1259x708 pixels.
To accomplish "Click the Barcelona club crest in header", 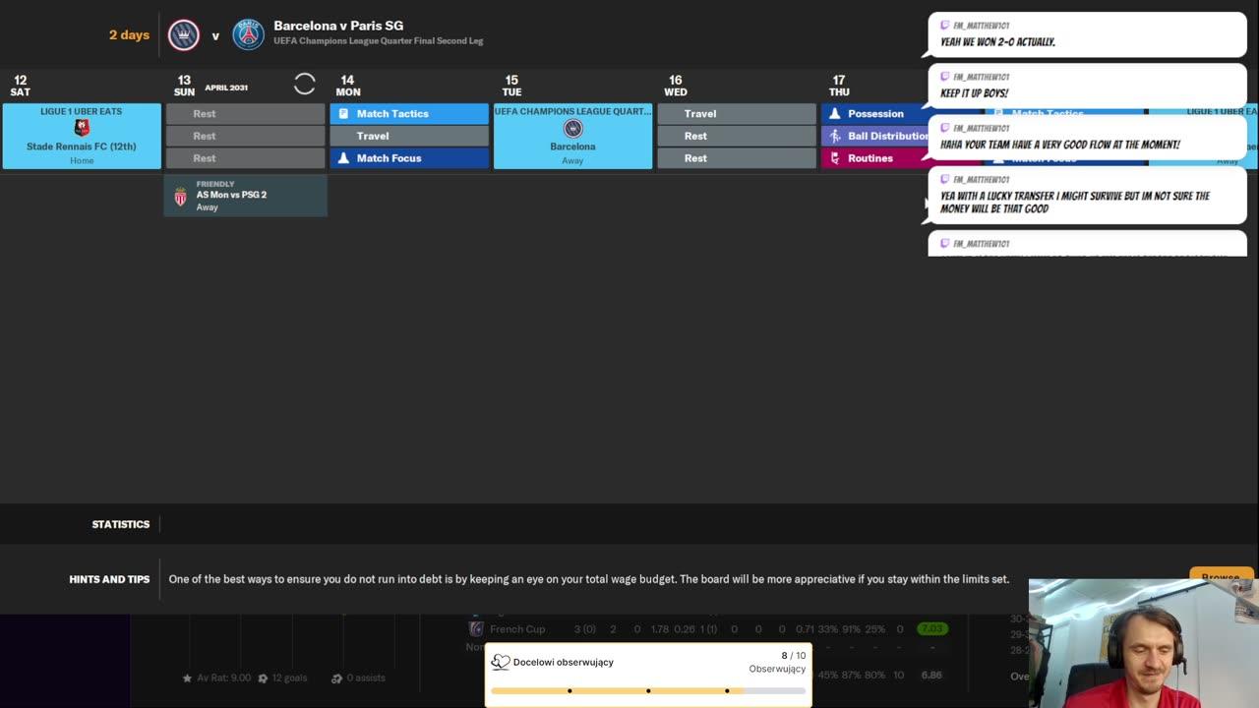I will click(184, 35).
